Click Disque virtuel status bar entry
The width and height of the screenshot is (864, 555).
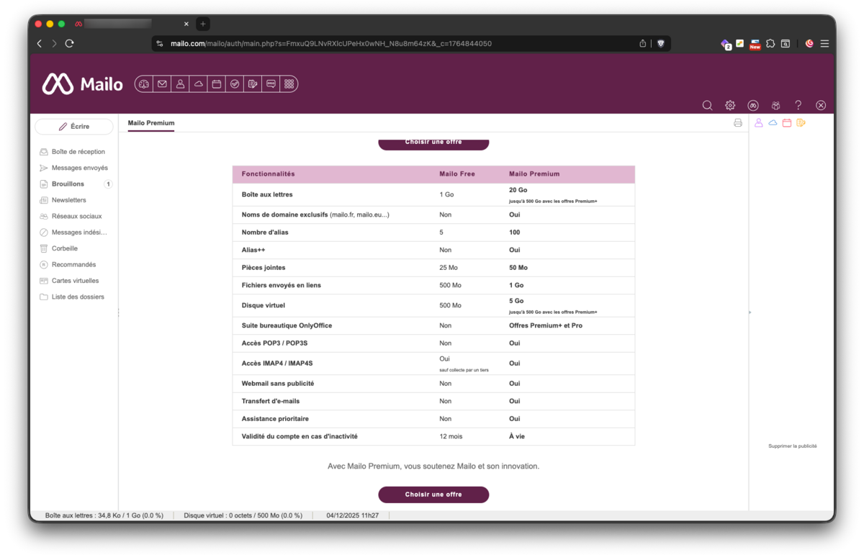click(x=243, y=516)
